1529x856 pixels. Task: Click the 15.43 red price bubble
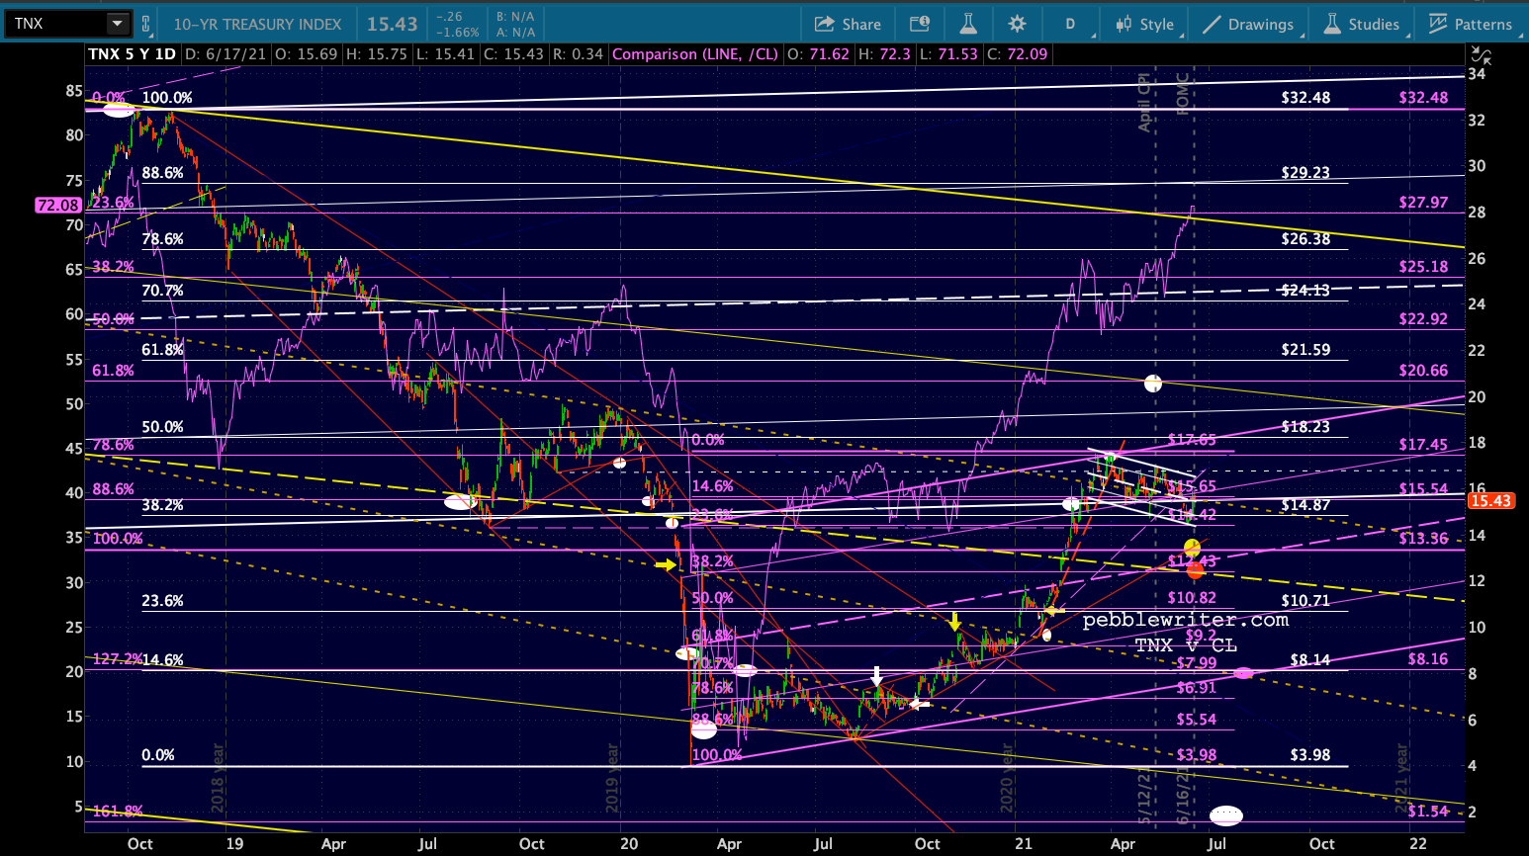tap(1490, 501)
